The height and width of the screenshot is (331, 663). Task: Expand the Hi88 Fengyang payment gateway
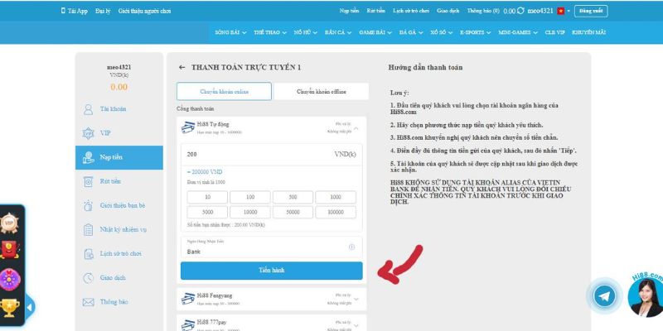[x=356, y=298]
